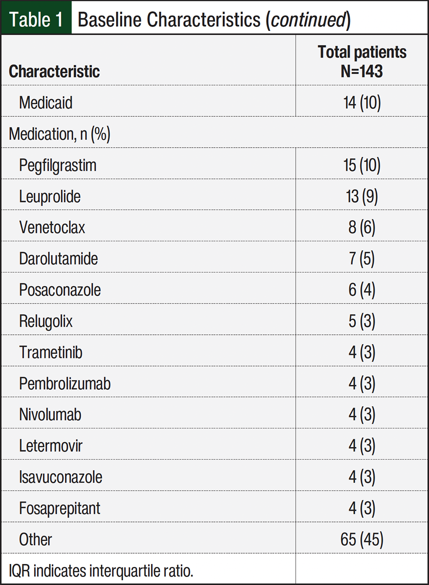Select the Posaconazole row label
This screenshot has width=429, height=585.
point(60,290)
